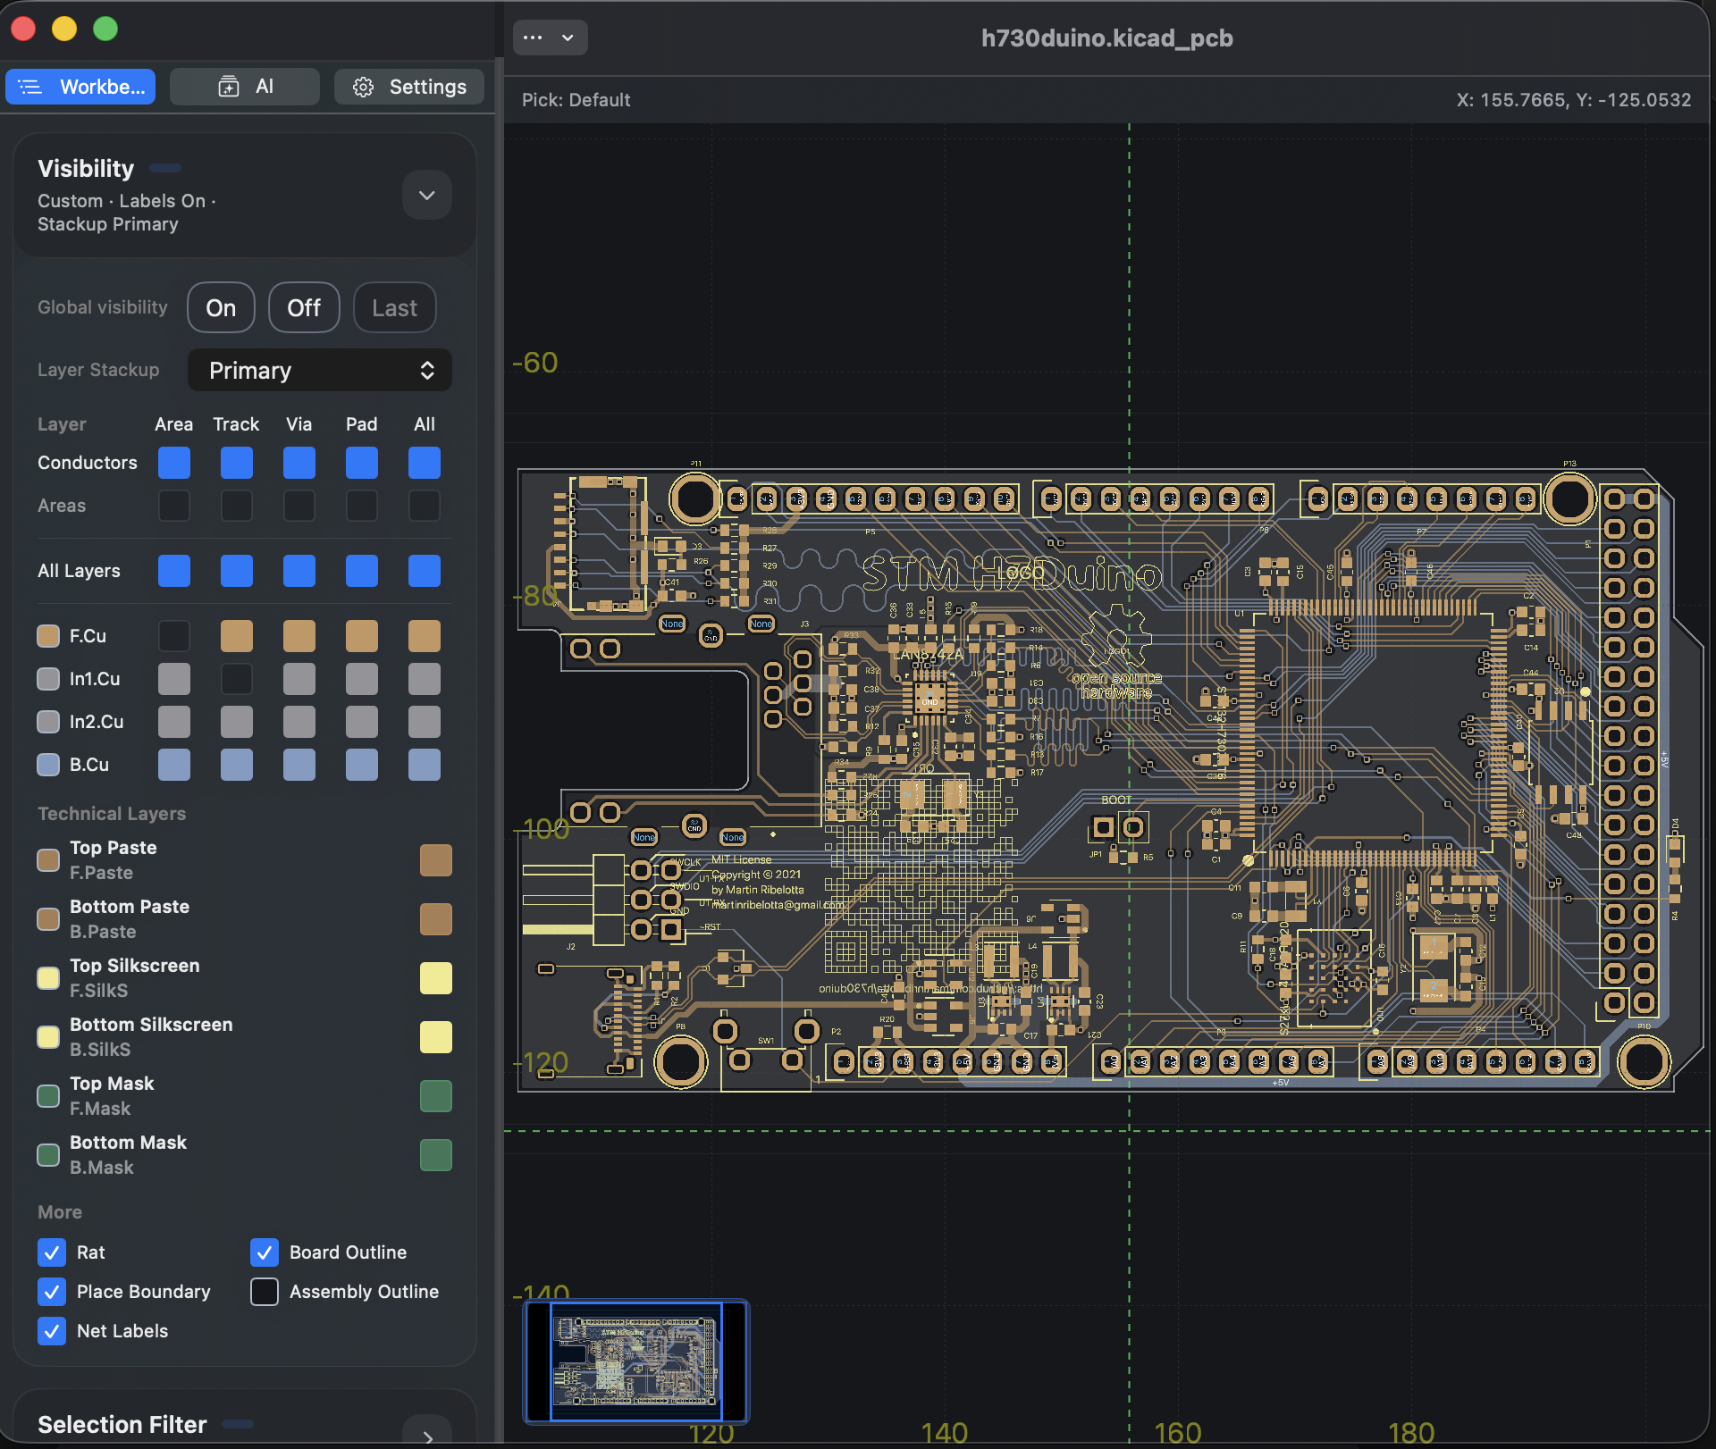Enable In1.Cu Track visibility
Viewport: 1716px width, 1449px height.
click(237, 679)
